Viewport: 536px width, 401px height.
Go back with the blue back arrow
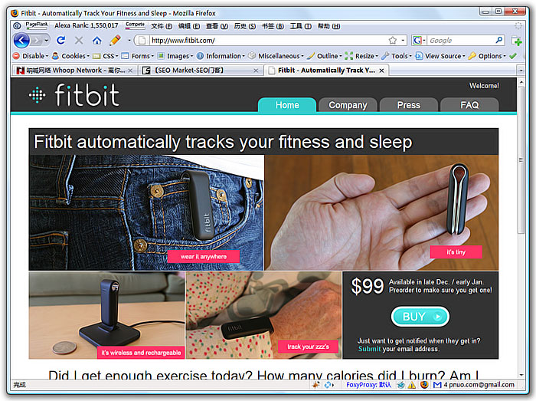click(x=21, y=41)
